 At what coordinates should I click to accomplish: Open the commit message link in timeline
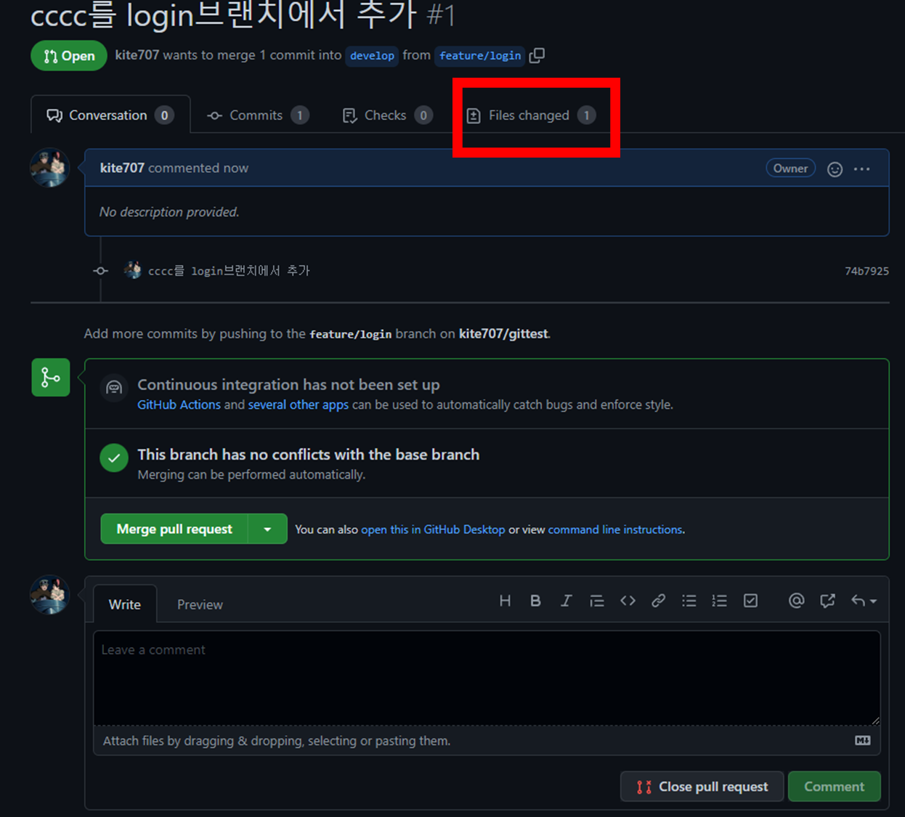click(229, 270)
